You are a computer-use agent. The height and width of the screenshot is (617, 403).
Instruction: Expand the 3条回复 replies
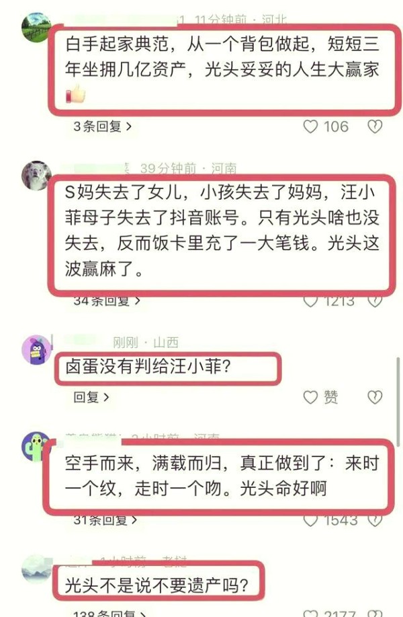(x=103, y=126)
